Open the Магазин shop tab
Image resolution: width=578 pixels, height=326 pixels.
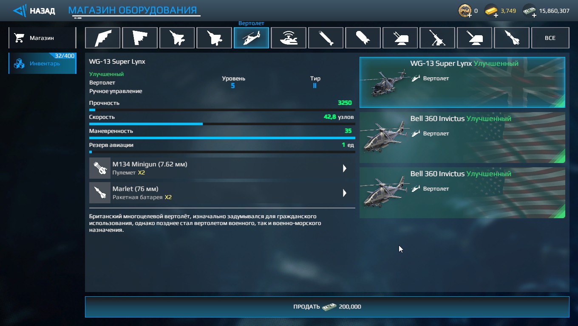42,38
